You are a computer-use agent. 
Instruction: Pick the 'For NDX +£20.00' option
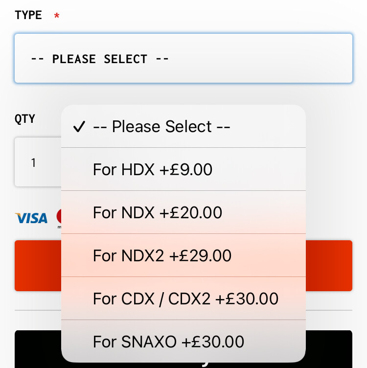158,213
